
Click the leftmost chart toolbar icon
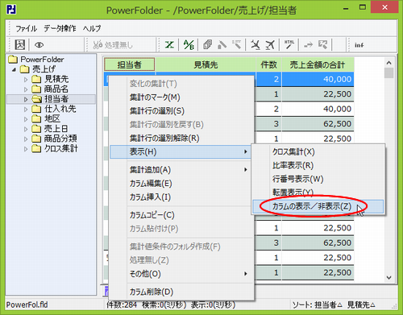(19, 44)
